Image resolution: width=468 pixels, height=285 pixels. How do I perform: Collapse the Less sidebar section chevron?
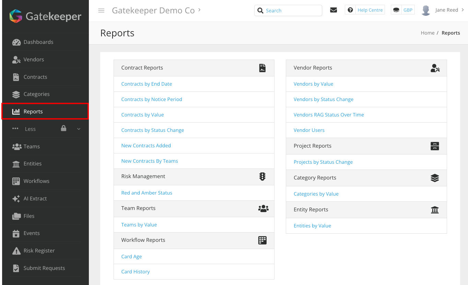pos(79,129)
